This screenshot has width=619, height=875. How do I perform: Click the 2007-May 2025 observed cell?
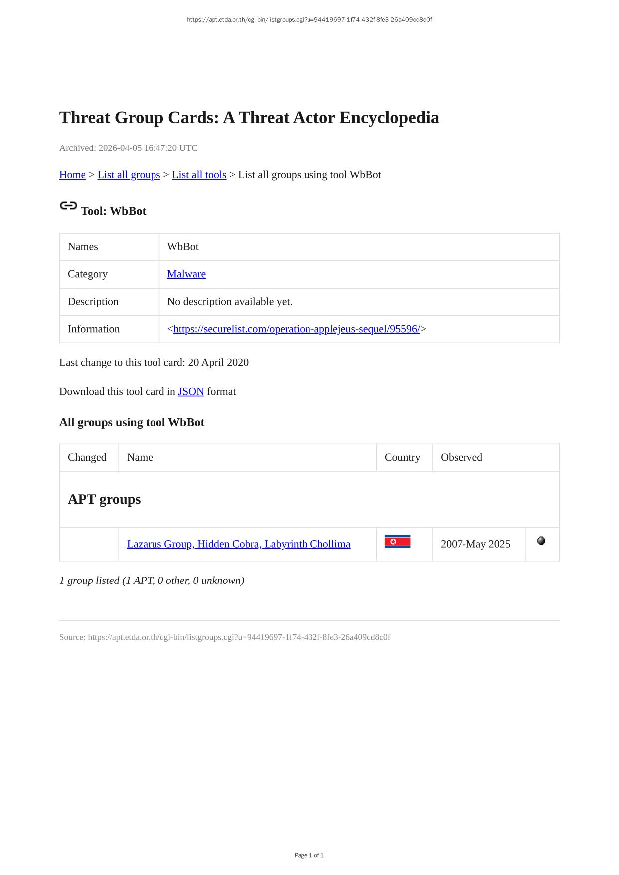475,544
